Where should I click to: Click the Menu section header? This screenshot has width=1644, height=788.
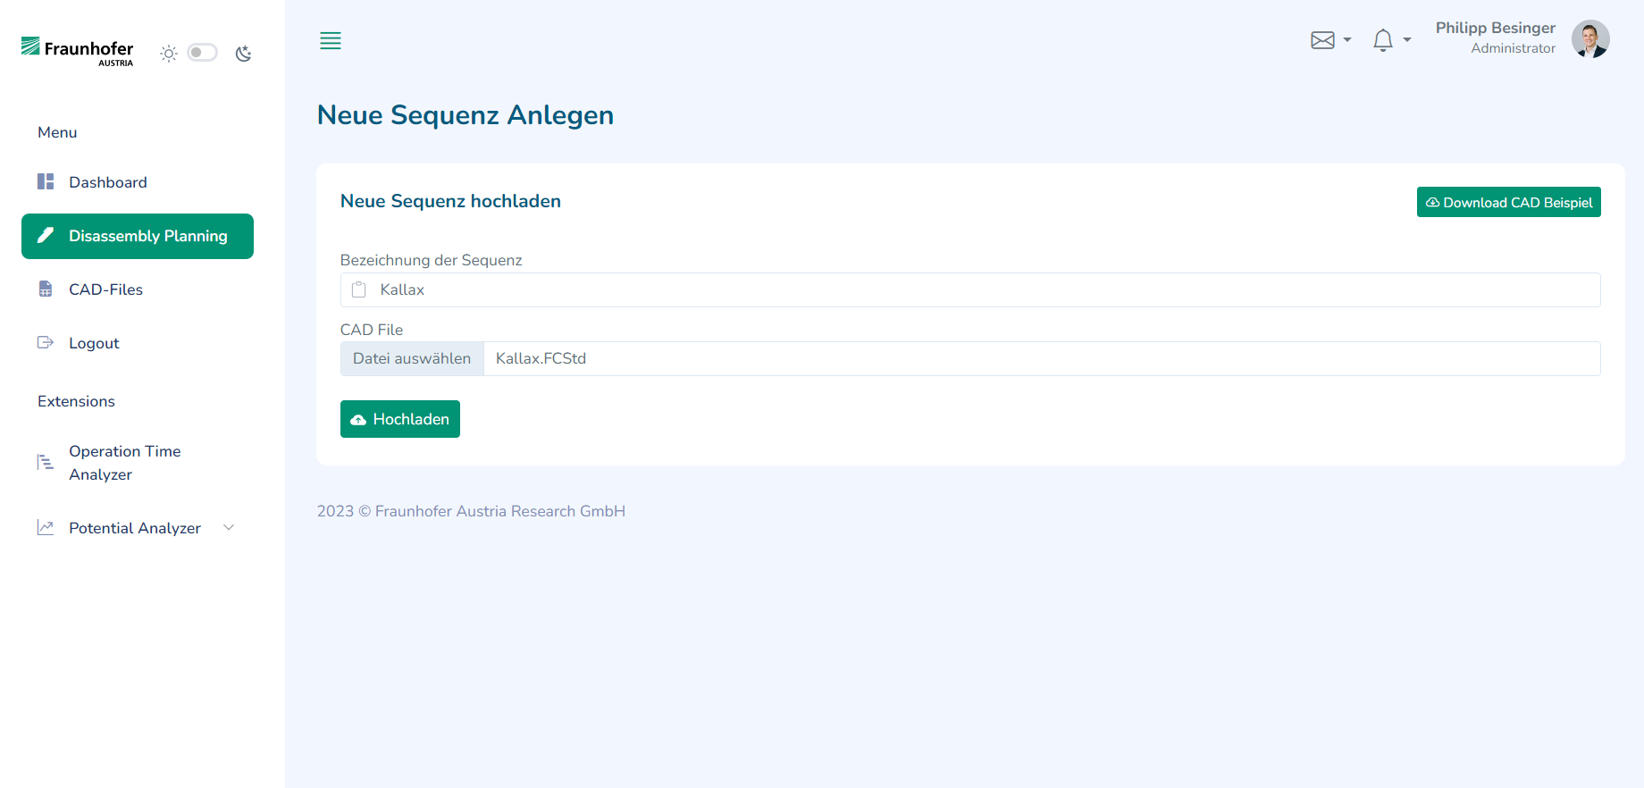coord(57,132)
